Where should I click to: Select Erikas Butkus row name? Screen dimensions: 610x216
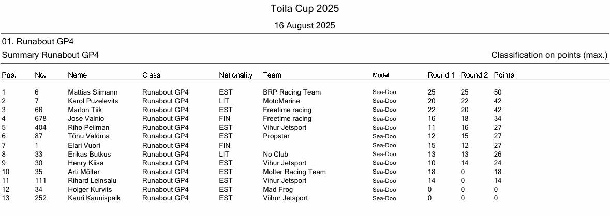[x=89, y=154]
